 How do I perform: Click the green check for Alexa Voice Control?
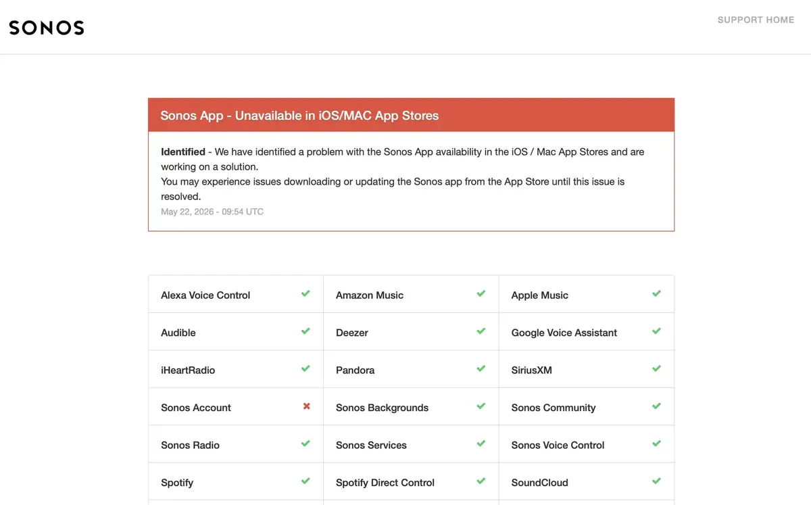click(x=305, y=294)
